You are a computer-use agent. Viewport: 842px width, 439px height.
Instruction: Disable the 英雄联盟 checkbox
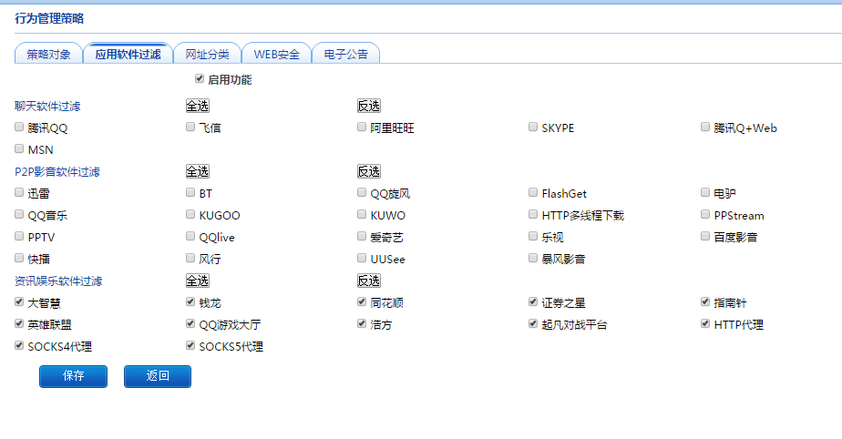click(19, 323)
